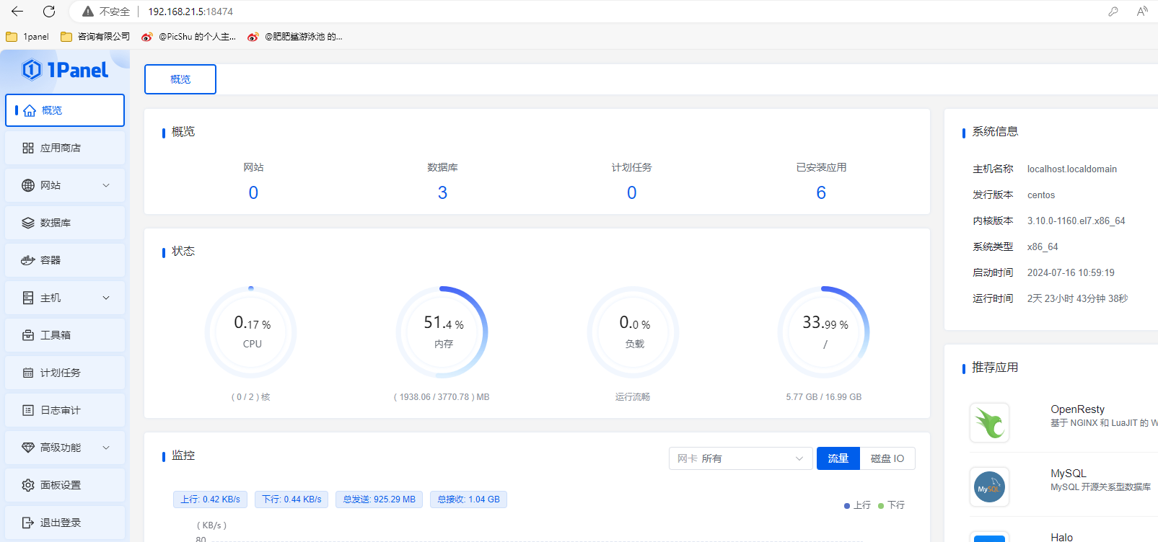Click the log audit icon in sidebar
1158x542 pixels.
[x=28, y=410]
